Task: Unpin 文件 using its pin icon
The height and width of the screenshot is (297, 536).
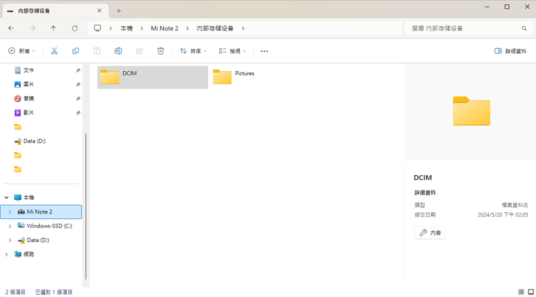Action: pyautogui.click(x=78, y=70)
